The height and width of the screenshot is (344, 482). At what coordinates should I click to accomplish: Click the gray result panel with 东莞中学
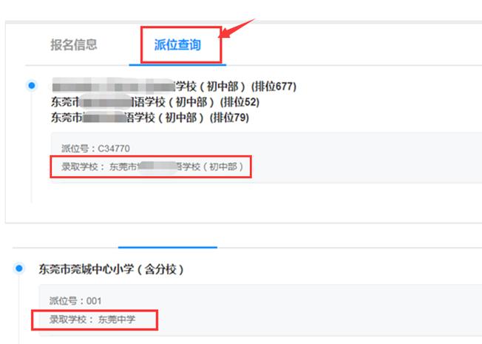(x=260, y=310)
